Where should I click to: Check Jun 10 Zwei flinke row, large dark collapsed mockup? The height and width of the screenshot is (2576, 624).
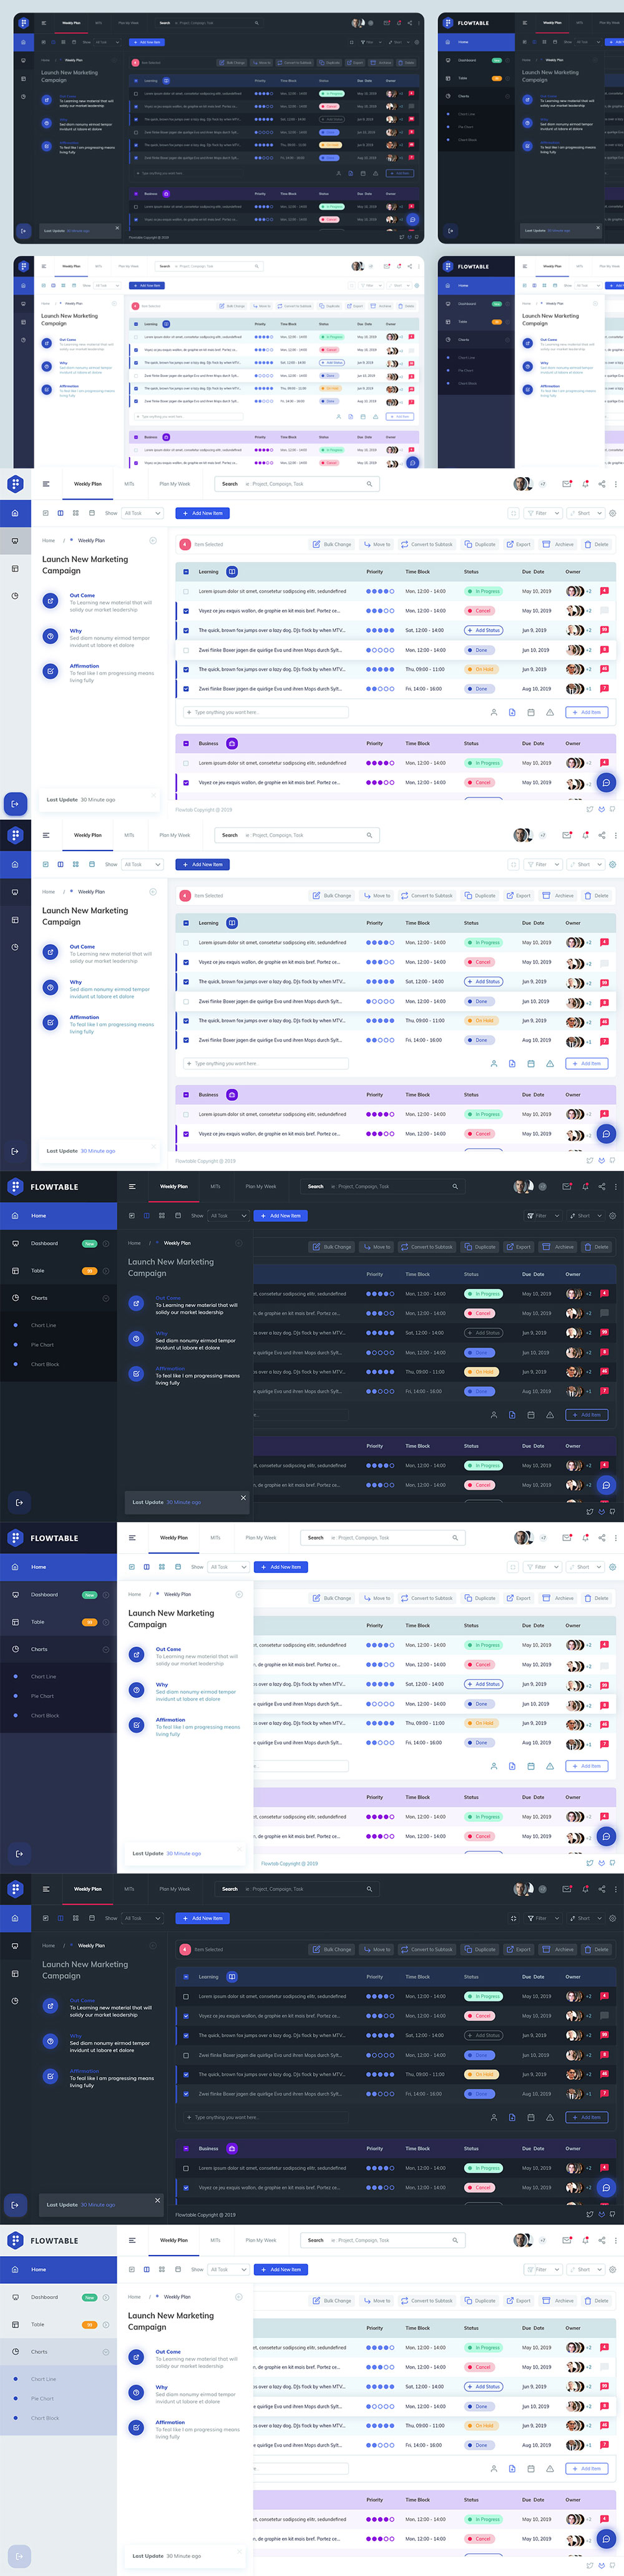pyautogui.click(x=186, y=2055)
